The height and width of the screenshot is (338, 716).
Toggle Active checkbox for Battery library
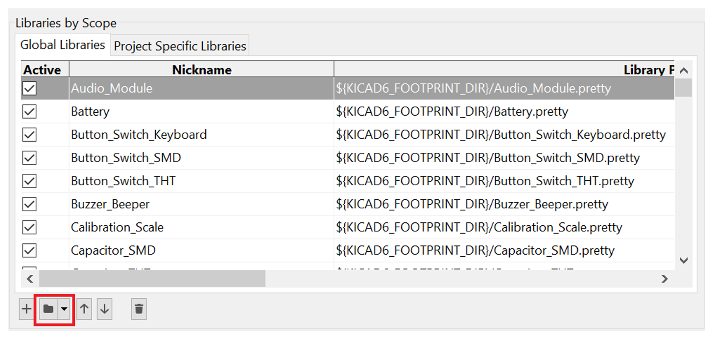tap(30, 112)
